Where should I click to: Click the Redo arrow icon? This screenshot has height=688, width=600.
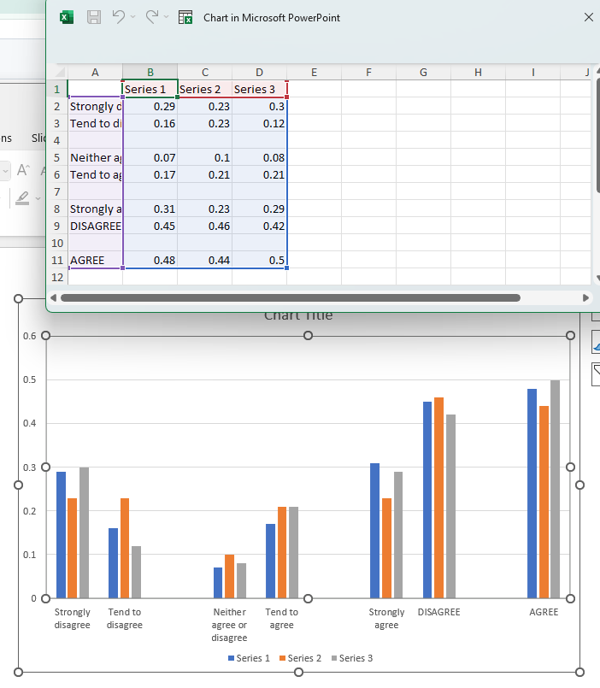pos(152,17)
